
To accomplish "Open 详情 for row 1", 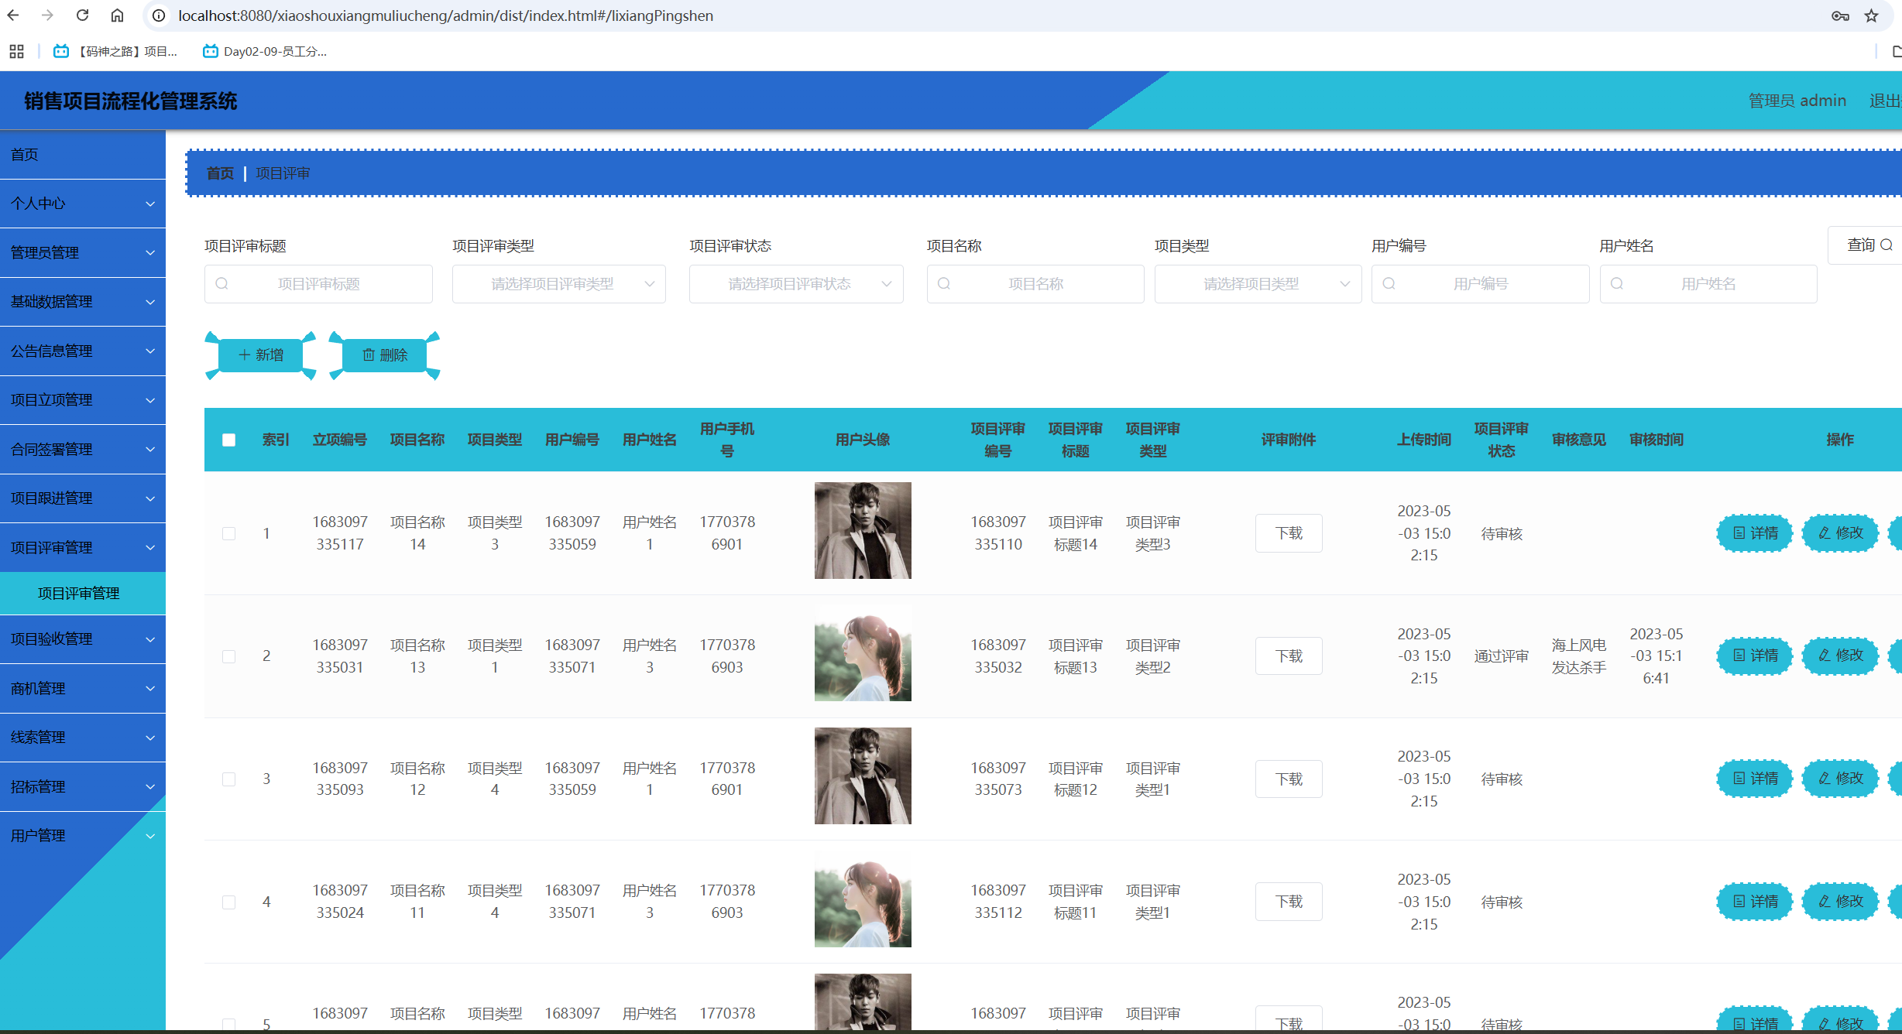I will pos(1755,533).
